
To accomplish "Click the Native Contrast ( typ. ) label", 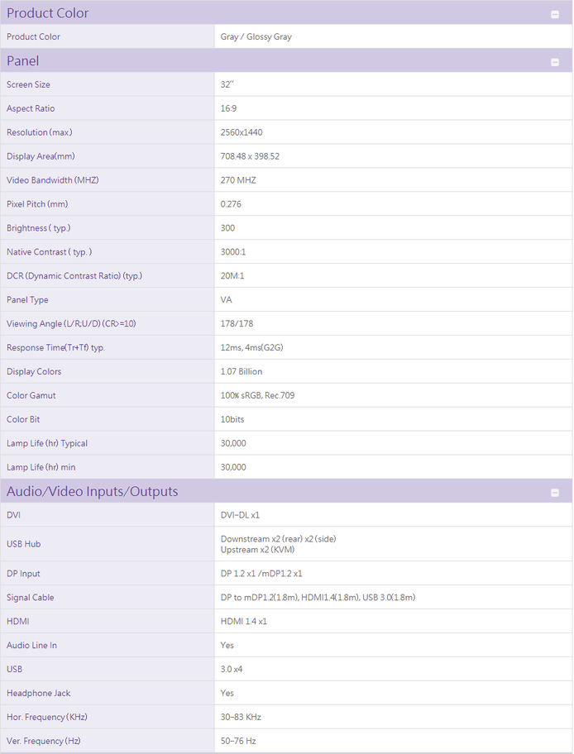I will [x=49, y=252].
